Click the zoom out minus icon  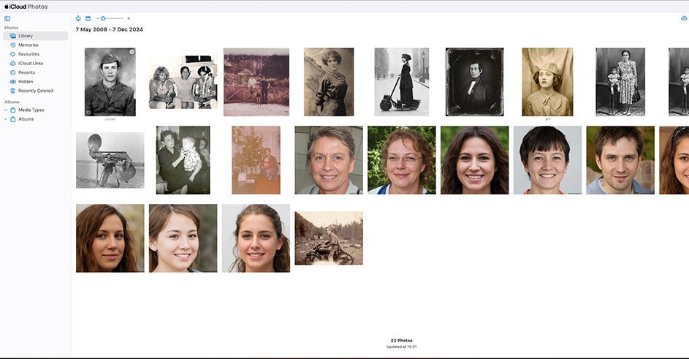97,18
